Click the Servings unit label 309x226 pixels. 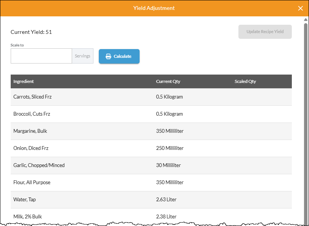click(82, 56)
